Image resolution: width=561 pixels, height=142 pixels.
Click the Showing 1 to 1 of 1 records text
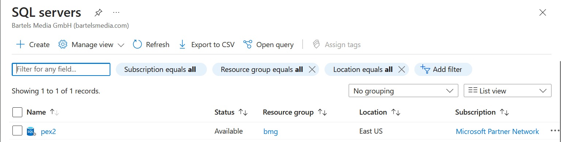pos(56,91)
